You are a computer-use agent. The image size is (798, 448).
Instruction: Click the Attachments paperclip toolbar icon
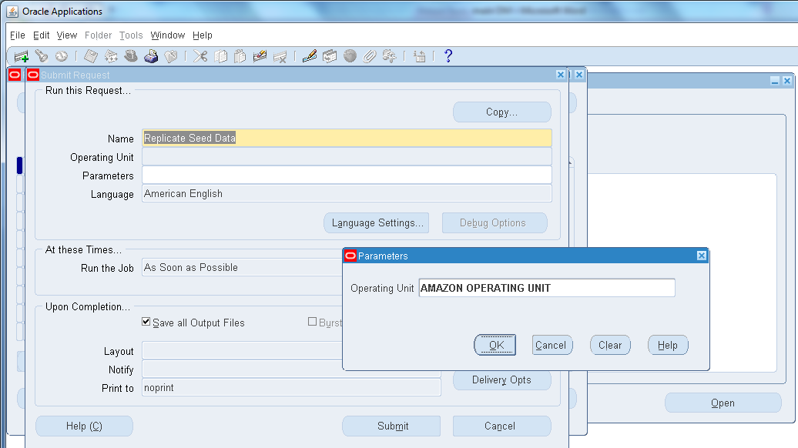[370, 56]
